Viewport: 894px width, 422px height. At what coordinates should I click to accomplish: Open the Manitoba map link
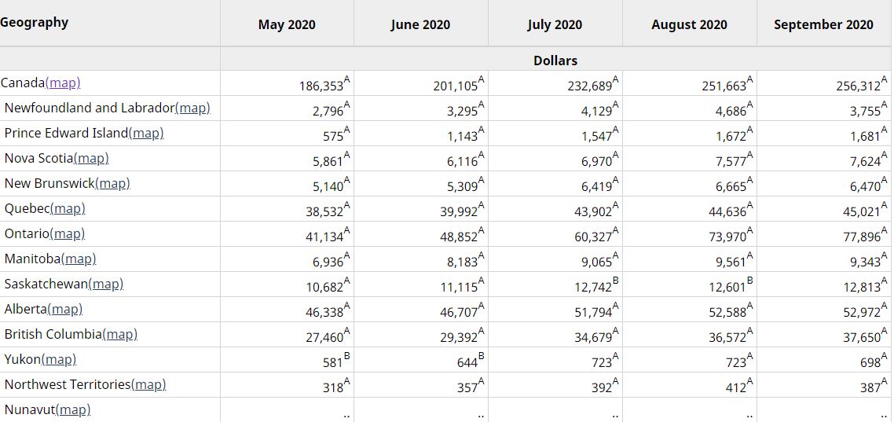pyautogui.click(x=78, y=259)
